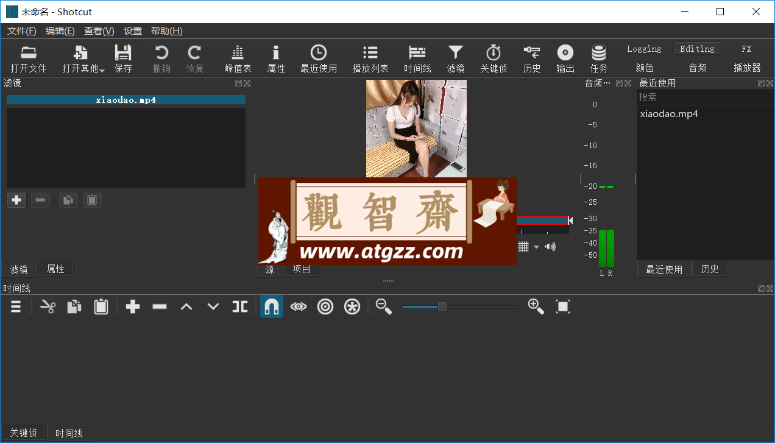Append clip with timeline plus icon

click(x=133, y=307)
